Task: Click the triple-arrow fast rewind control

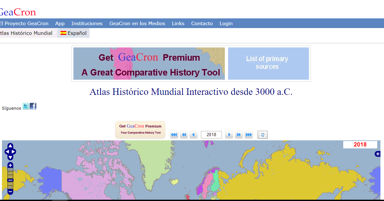Action: pos(174,135)
